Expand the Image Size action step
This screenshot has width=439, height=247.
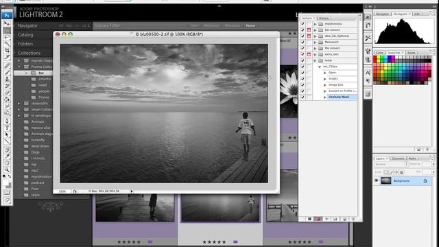point(324,85)
